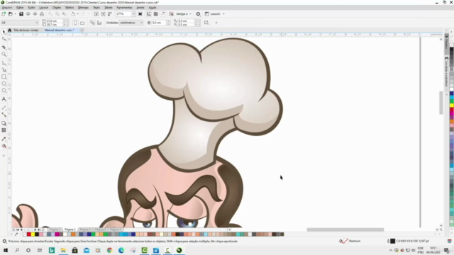Open the Objeto menu
This screenshot has width=454, height=255.
pos(57,8)
